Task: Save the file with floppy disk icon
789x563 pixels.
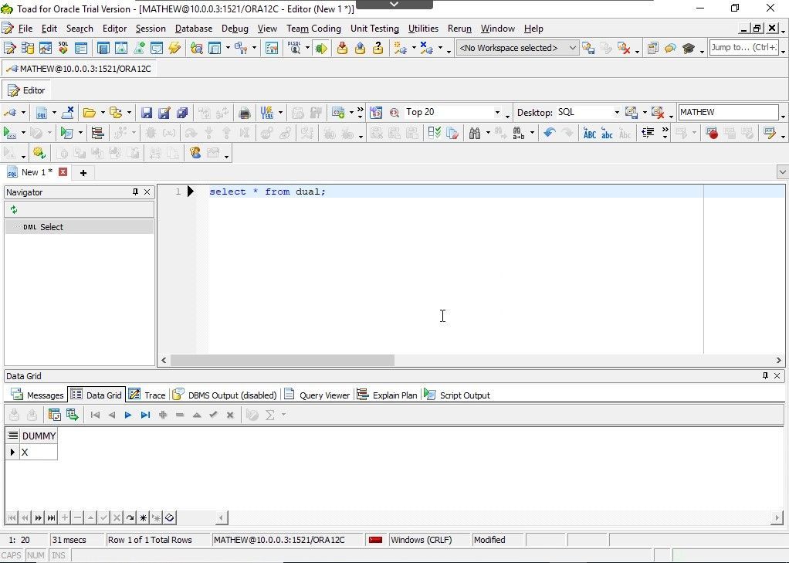Action: [147, 112]
